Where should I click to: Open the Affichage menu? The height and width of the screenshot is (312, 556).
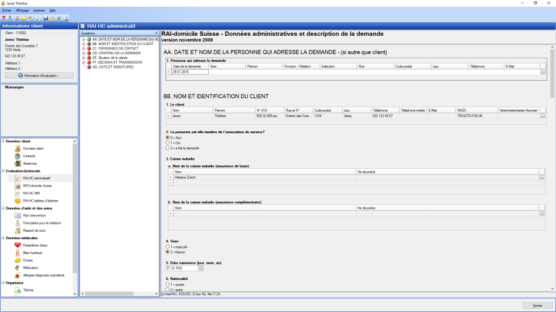coord(22,10)
